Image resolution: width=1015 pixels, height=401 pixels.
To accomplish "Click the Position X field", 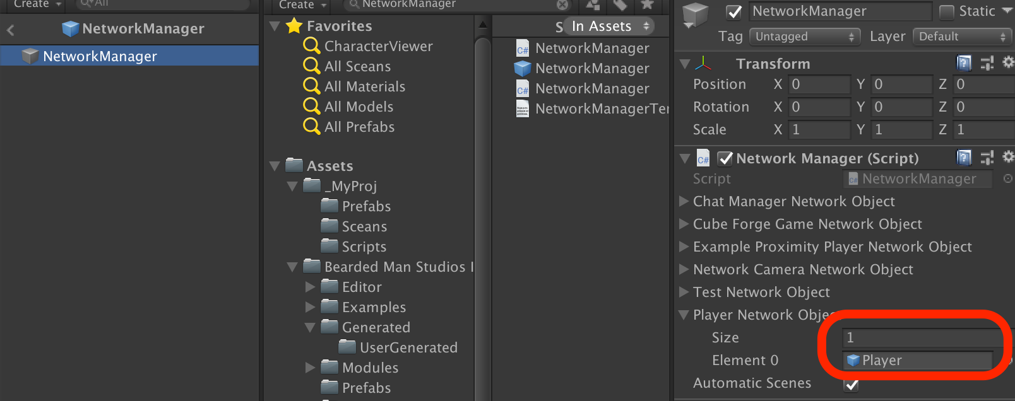I will pos(819,84).
